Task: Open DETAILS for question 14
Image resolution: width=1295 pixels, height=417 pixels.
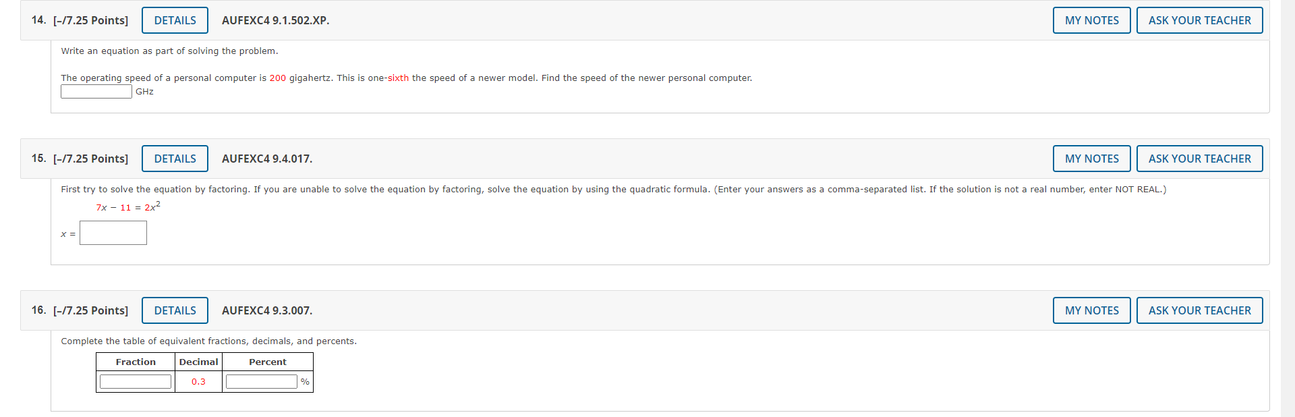Action: coord(175,20)
